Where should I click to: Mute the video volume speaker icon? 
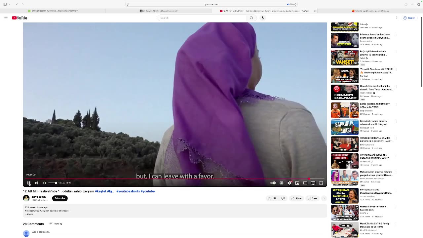pos(44,183)
